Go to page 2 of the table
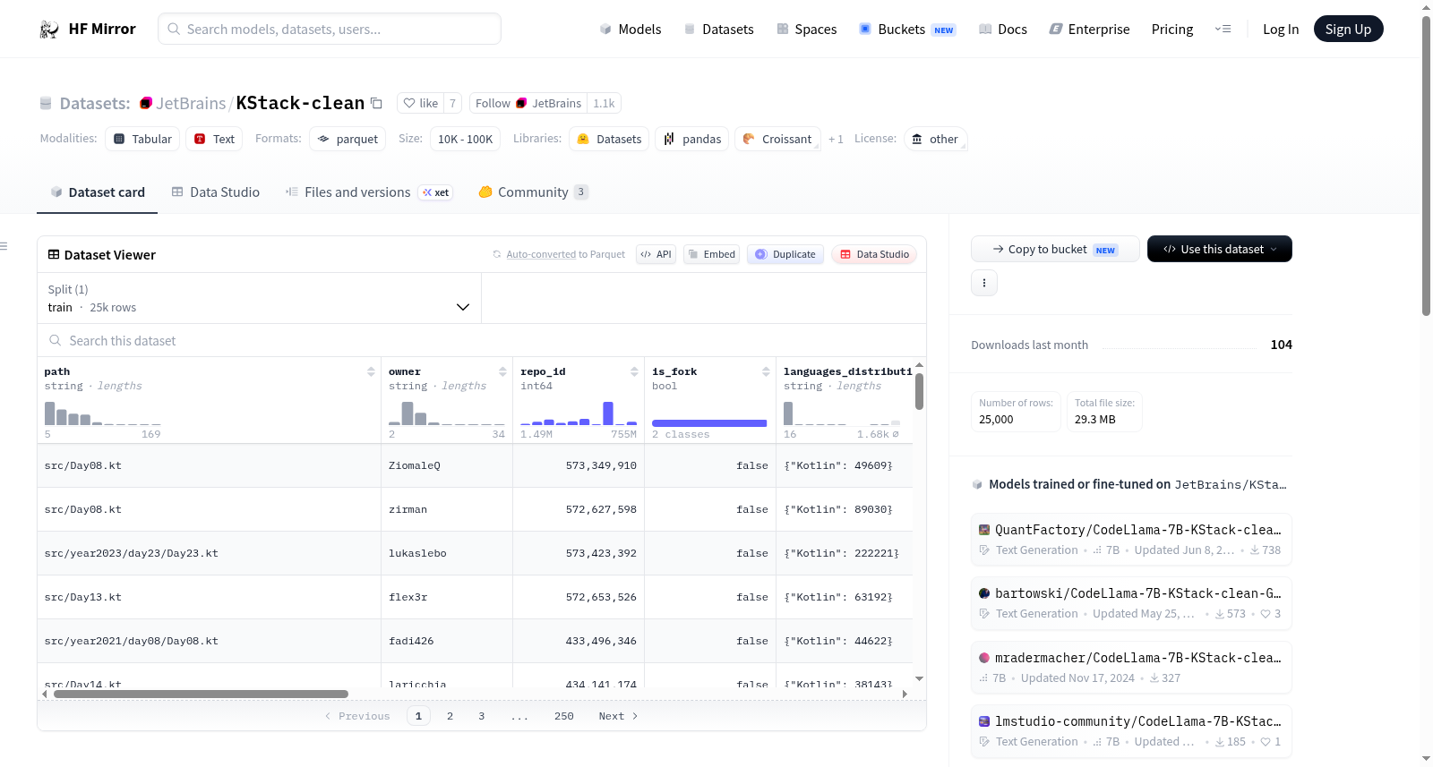The image size is (1433, 767). point(450,716)
